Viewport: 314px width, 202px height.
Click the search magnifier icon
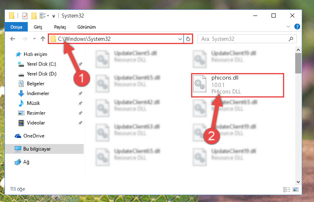click(291, 39)
